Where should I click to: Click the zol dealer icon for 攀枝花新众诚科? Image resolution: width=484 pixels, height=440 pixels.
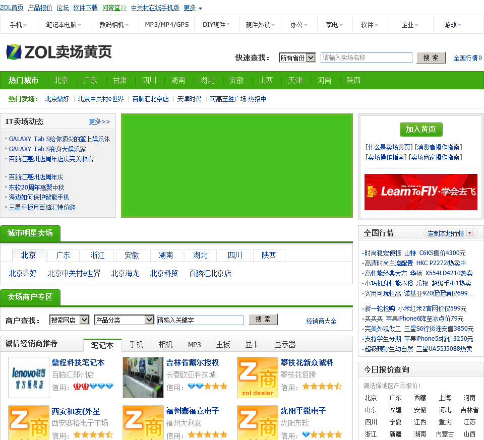pos(258,378)
